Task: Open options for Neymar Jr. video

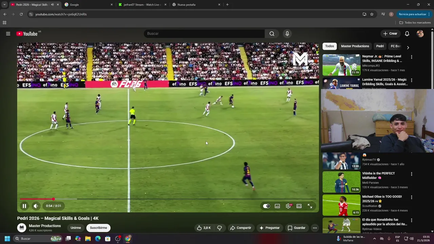Action: [412, 57]
